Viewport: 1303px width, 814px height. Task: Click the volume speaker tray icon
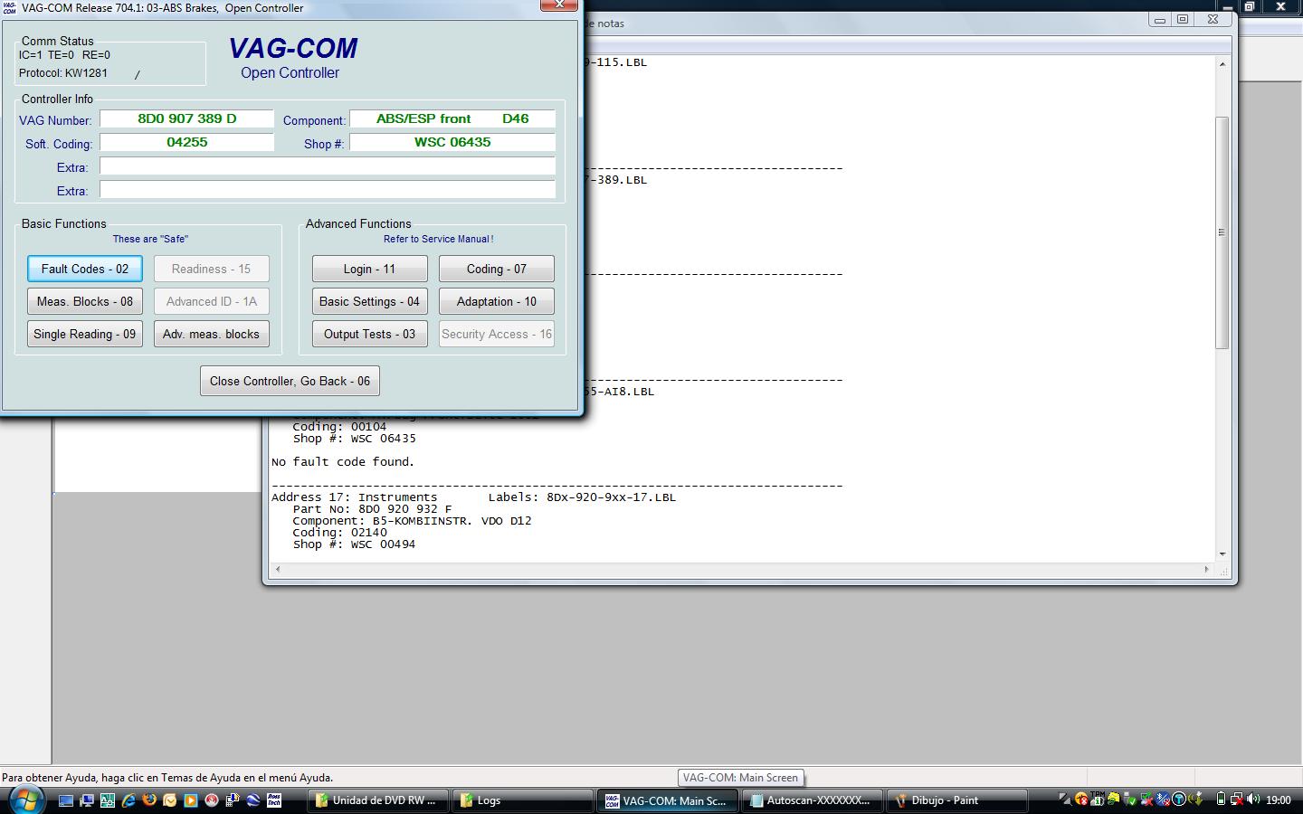(1252, 800)
